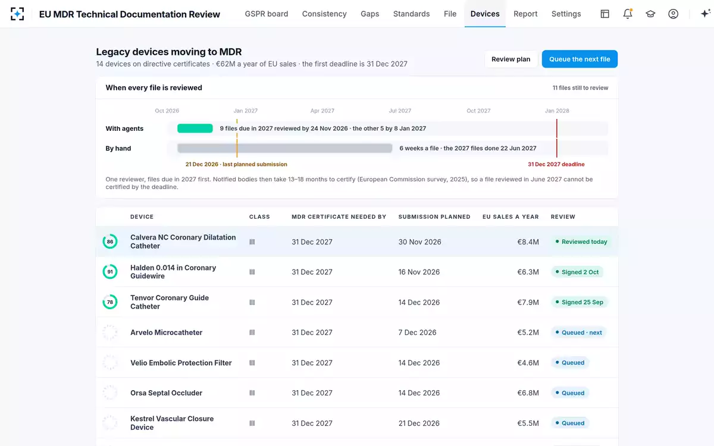The height and width of the screenshot is (446, 714).
Task: Click the SUBMISSION PLANNED column header
Action: click(x=434, y=217)
